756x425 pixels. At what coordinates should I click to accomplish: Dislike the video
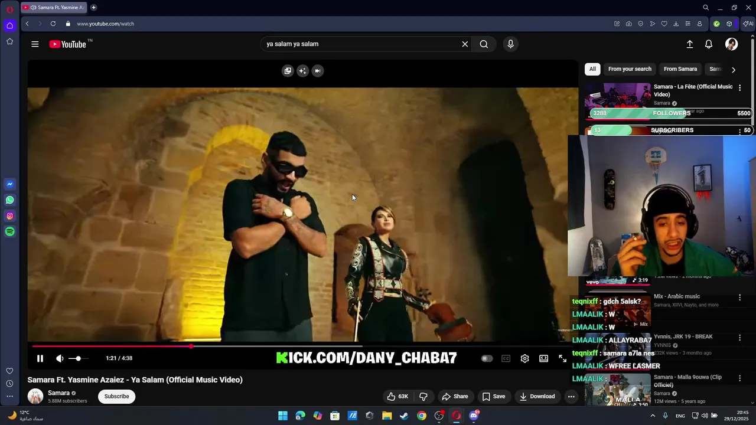423,396
